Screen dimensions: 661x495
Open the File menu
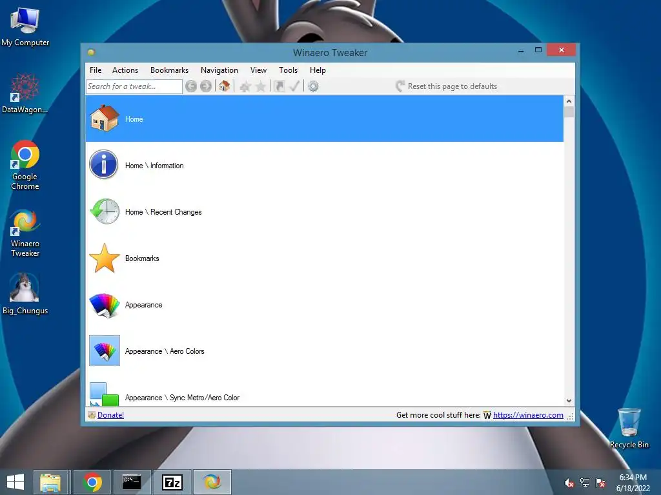click(x=96, y=70)
